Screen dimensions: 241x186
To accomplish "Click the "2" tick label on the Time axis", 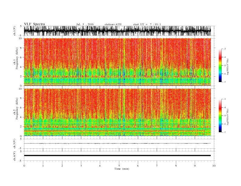I will point(62,166).
